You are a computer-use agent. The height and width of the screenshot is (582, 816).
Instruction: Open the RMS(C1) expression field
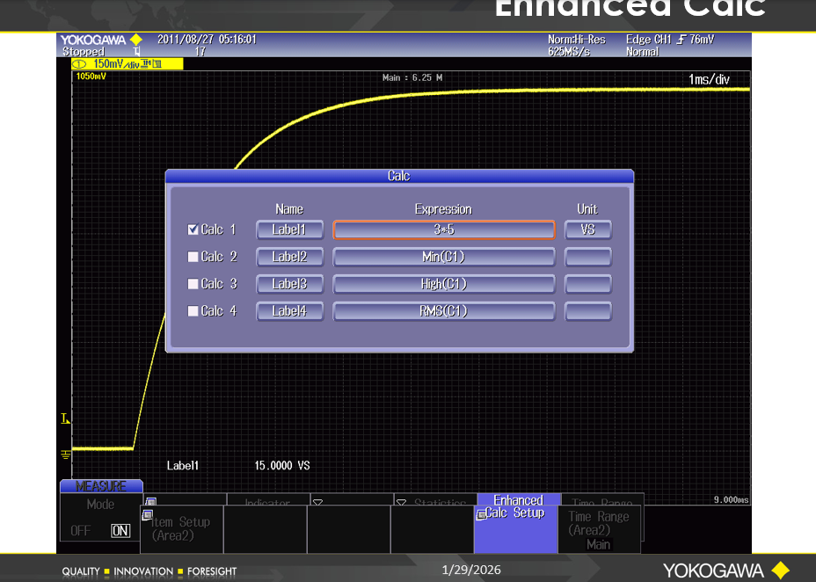[443, 311]
